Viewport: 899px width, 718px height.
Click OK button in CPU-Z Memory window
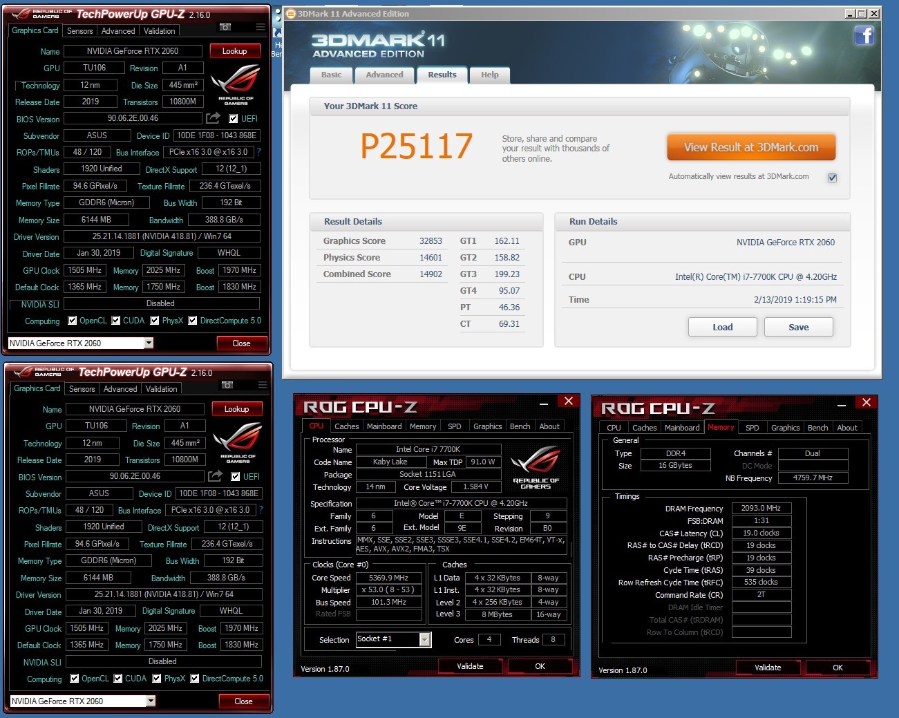(x=838, y=668)
